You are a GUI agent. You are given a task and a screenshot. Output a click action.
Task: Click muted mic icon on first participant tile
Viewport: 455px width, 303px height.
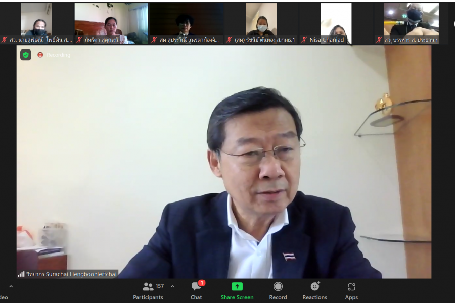5,40
